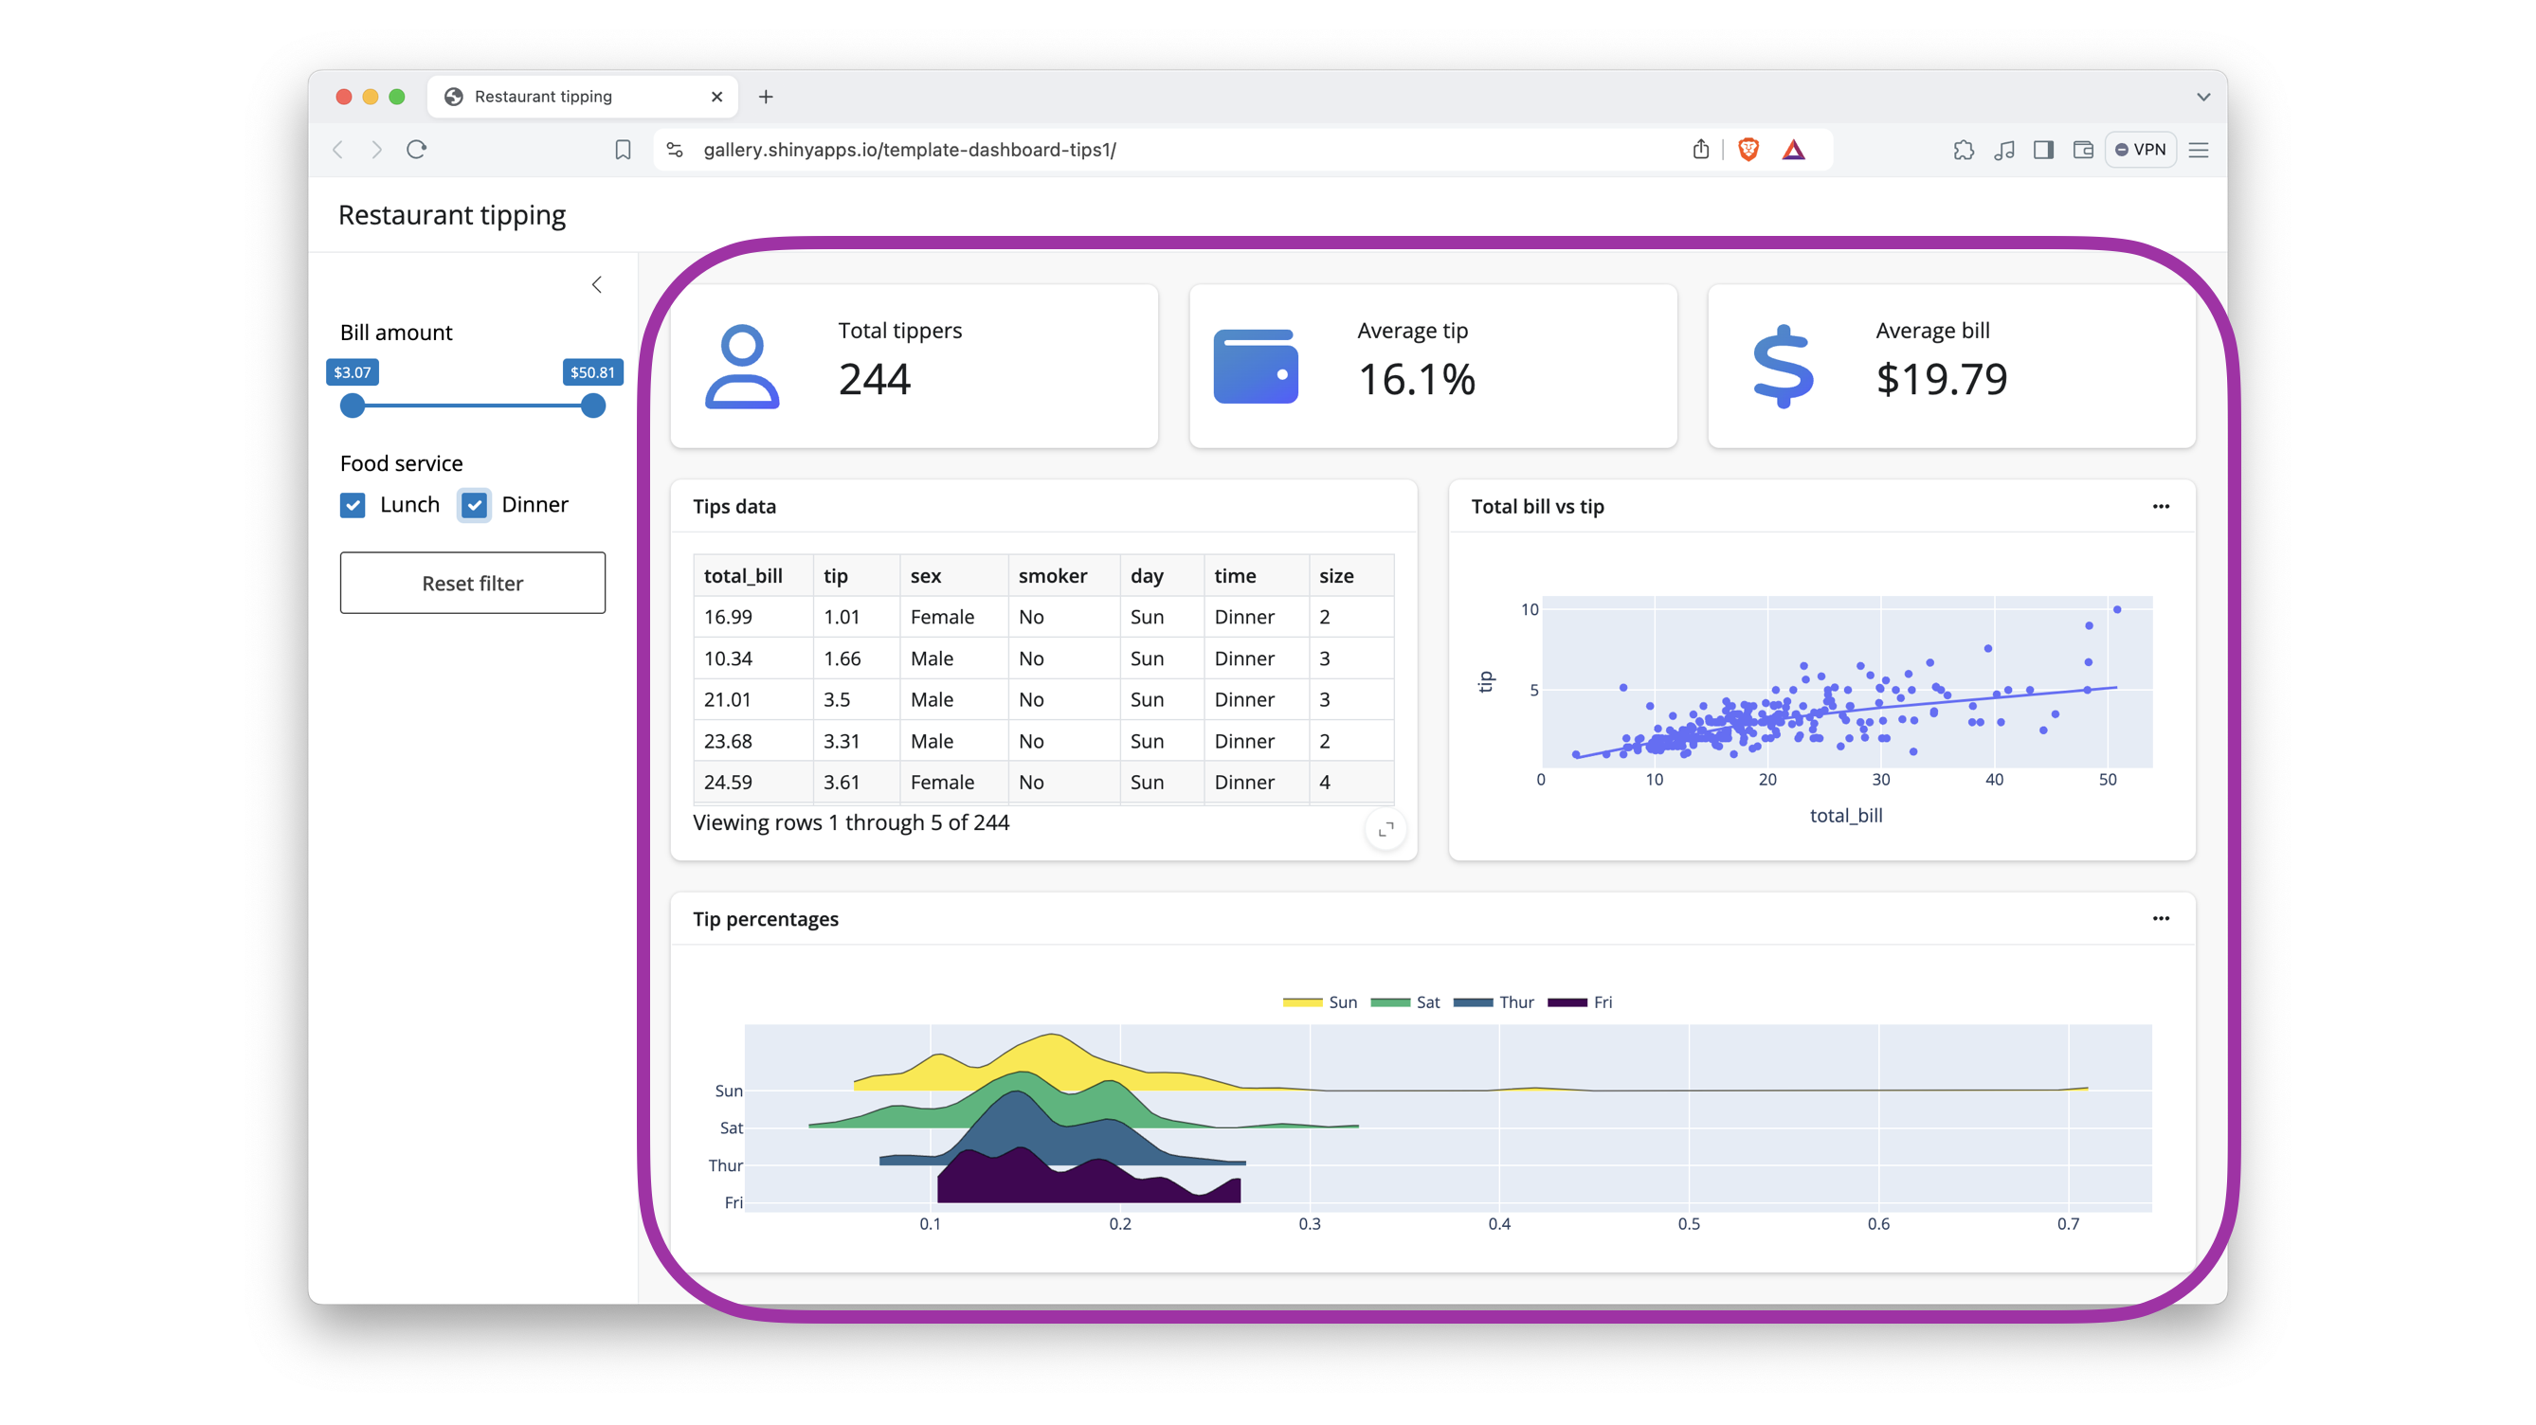Click the share icon in address bar
This screenshot has height=1425, width=2536.
tap(1700, 150)
